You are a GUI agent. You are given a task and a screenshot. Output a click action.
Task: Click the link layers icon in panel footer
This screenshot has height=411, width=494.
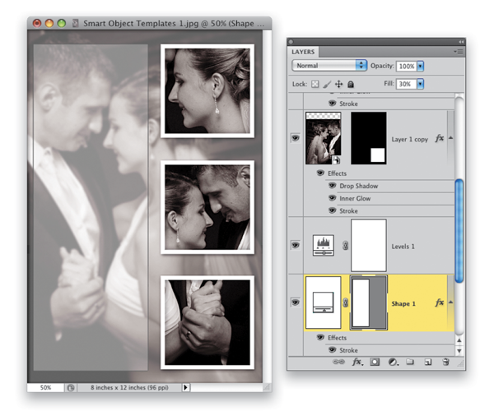338,362
